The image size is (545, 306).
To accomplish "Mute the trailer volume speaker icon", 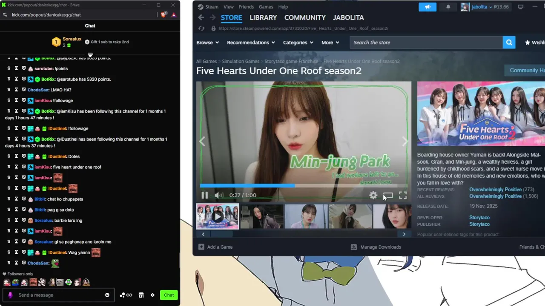I will pyautogui.click(x=218, y=195).
